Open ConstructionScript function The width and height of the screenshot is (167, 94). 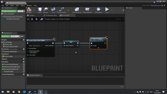coord(10,52)
